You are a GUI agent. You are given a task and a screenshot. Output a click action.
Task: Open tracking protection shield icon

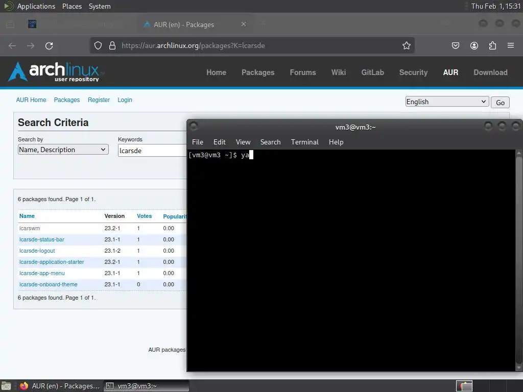point(98,45)
